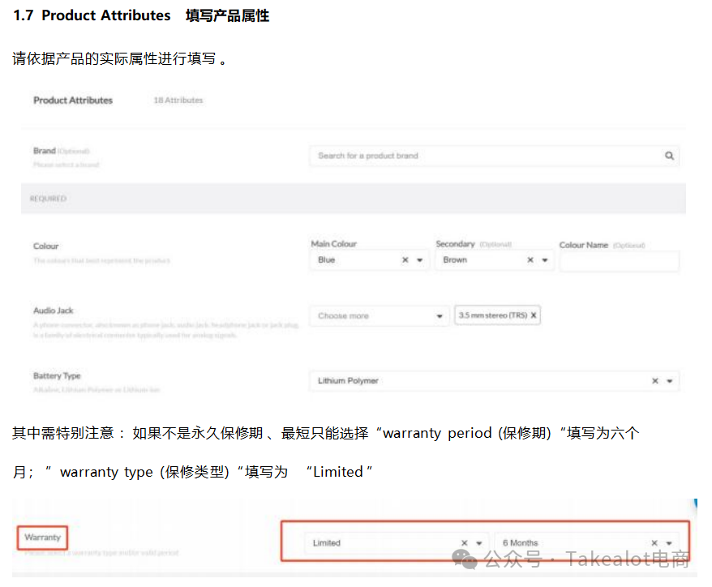The width and height of the screenshot is (712, 587).
Task: Open the Main Colour dropdown arrow
Action: (420, 260)
